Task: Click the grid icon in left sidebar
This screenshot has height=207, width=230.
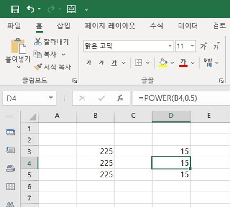Action: 10,187
